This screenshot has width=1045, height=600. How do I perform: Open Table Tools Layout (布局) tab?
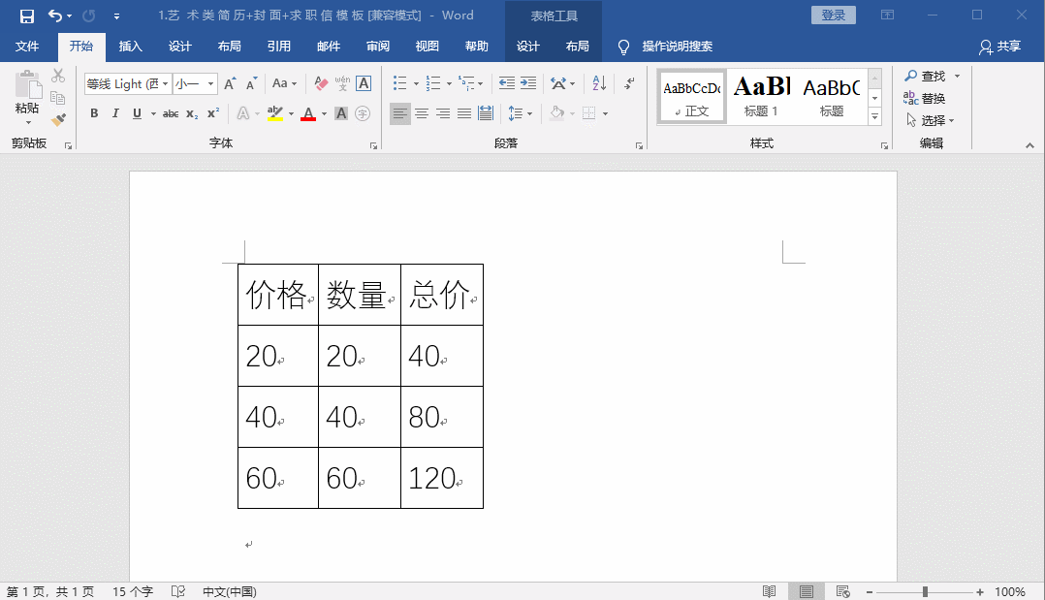(x=577, y=46)
